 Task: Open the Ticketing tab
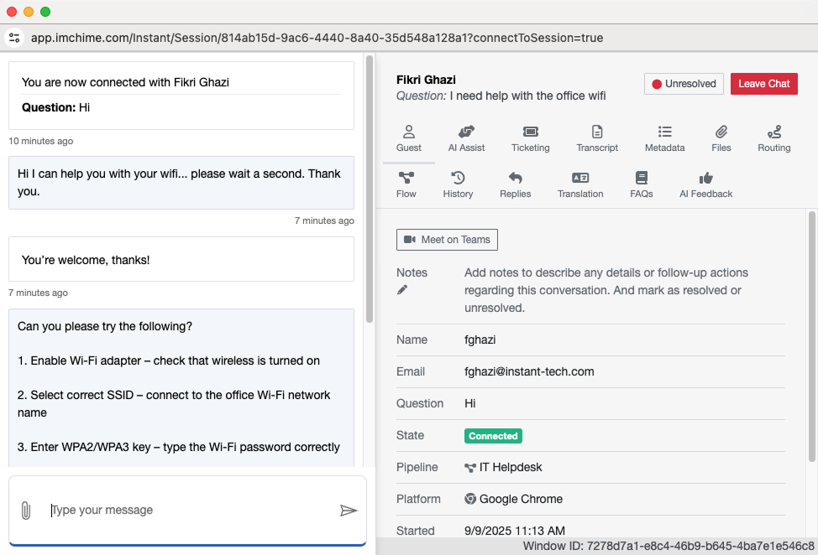point(530,139)
